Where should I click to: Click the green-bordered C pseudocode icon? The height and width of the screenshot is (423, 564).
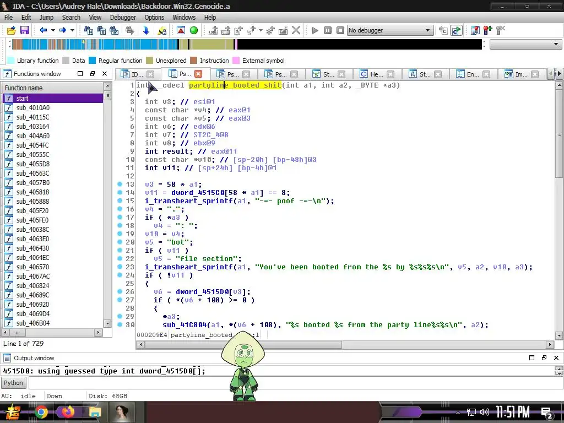click(456, 31)
